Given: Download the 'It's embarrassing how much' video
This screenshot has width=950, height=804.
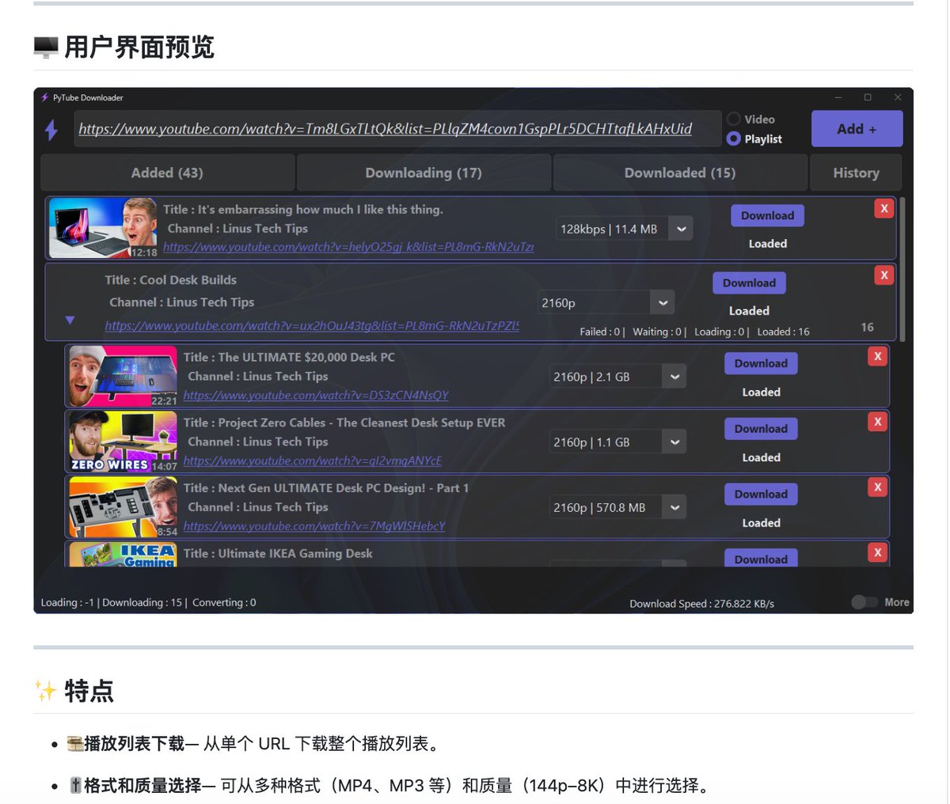Looking at the screenshot, I should tap(767, 215).
